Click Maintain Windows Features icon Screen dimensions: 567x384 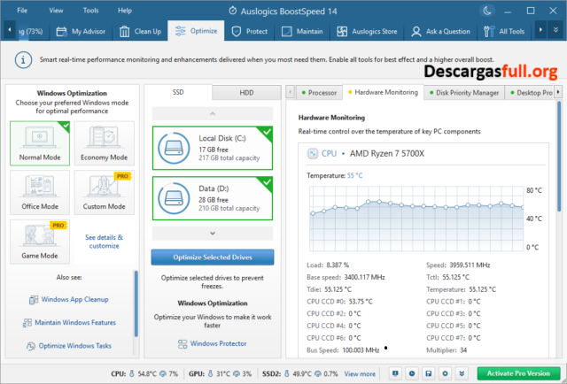[27, 323]
